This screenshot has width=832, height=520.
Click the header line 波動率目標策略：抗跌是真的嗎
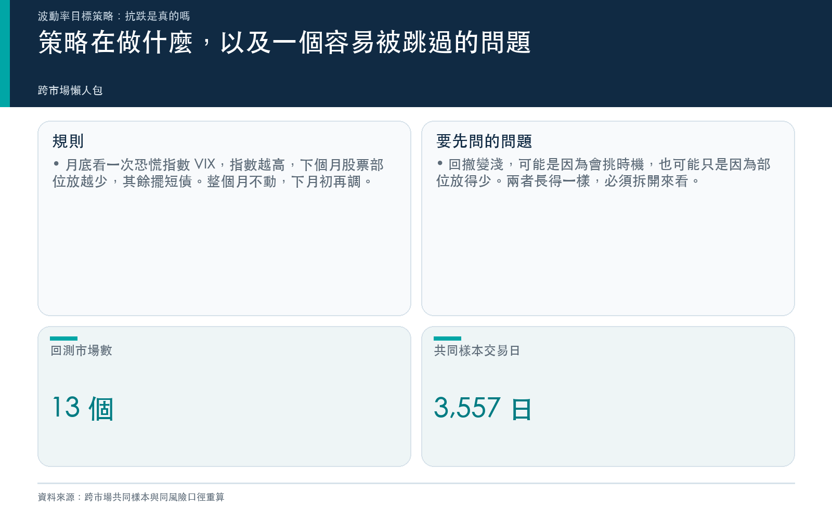coord(114,16)
